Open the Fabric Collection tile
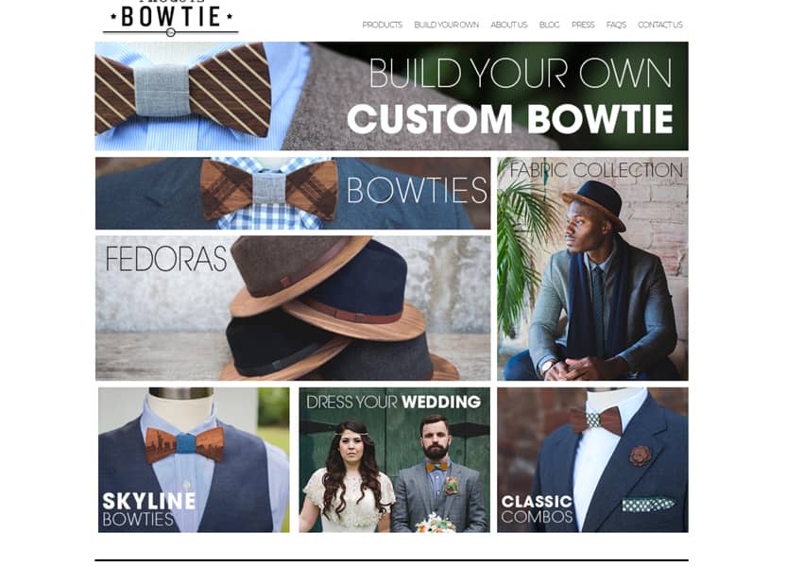The height and width of the screenshot is (567, 803). pyautogui.click(x=592, y=269)
